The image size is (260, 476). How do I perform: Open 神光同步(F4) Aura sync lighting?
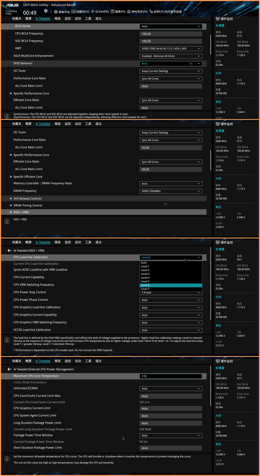tap(137, 12)
